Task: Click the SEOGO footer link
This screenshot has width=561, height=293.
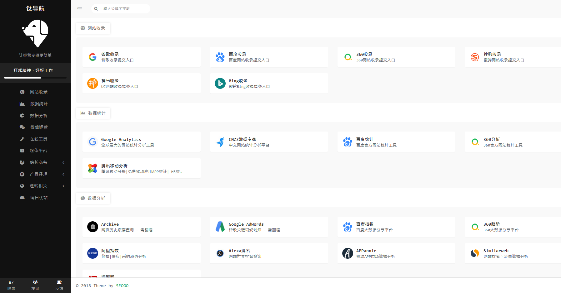Action: click(x=122, y=286)
